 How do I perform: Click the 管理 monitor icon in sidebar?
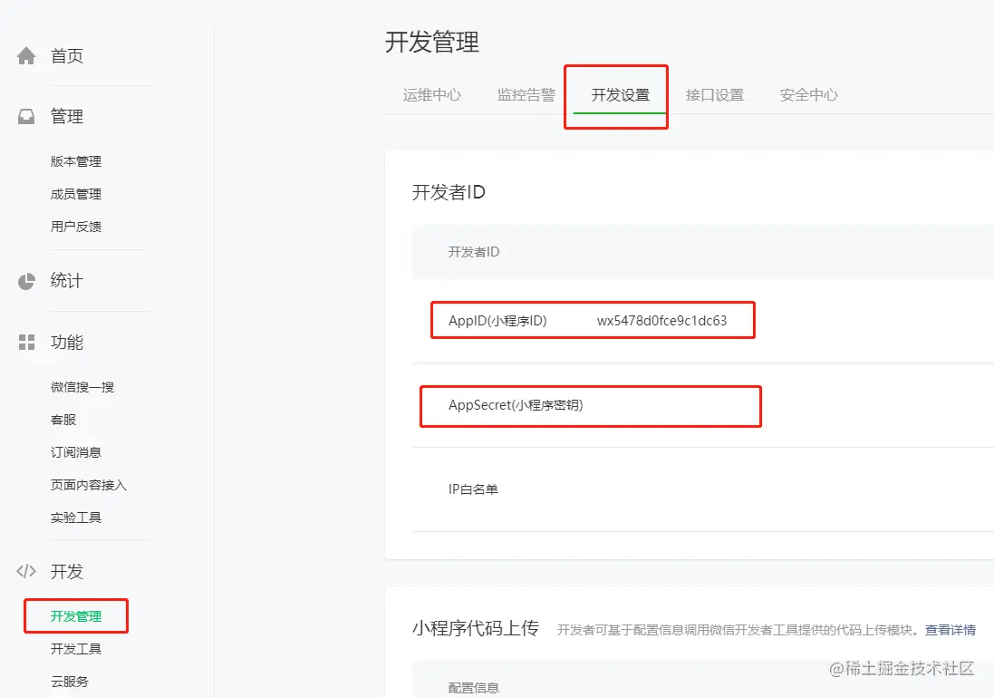click(x=25, y=116)
